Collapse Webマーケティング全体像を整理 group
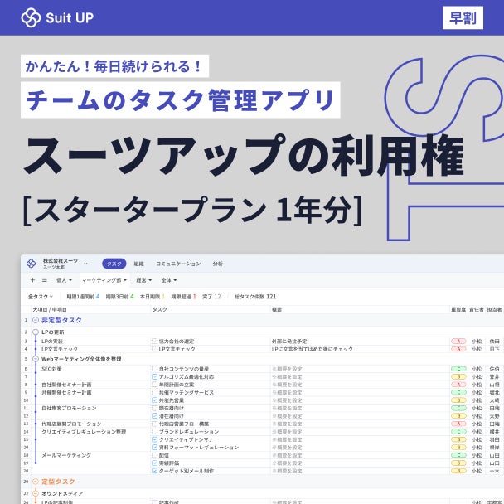 coord(36,359)
